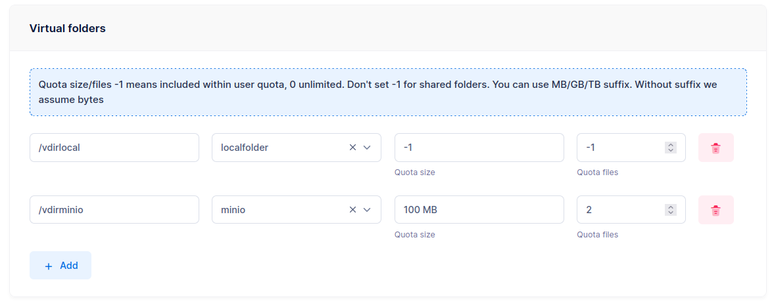Focus the /vdirlocal path input field
The width and height of the screenshot is (774, 303).
[x=114, y=148]
